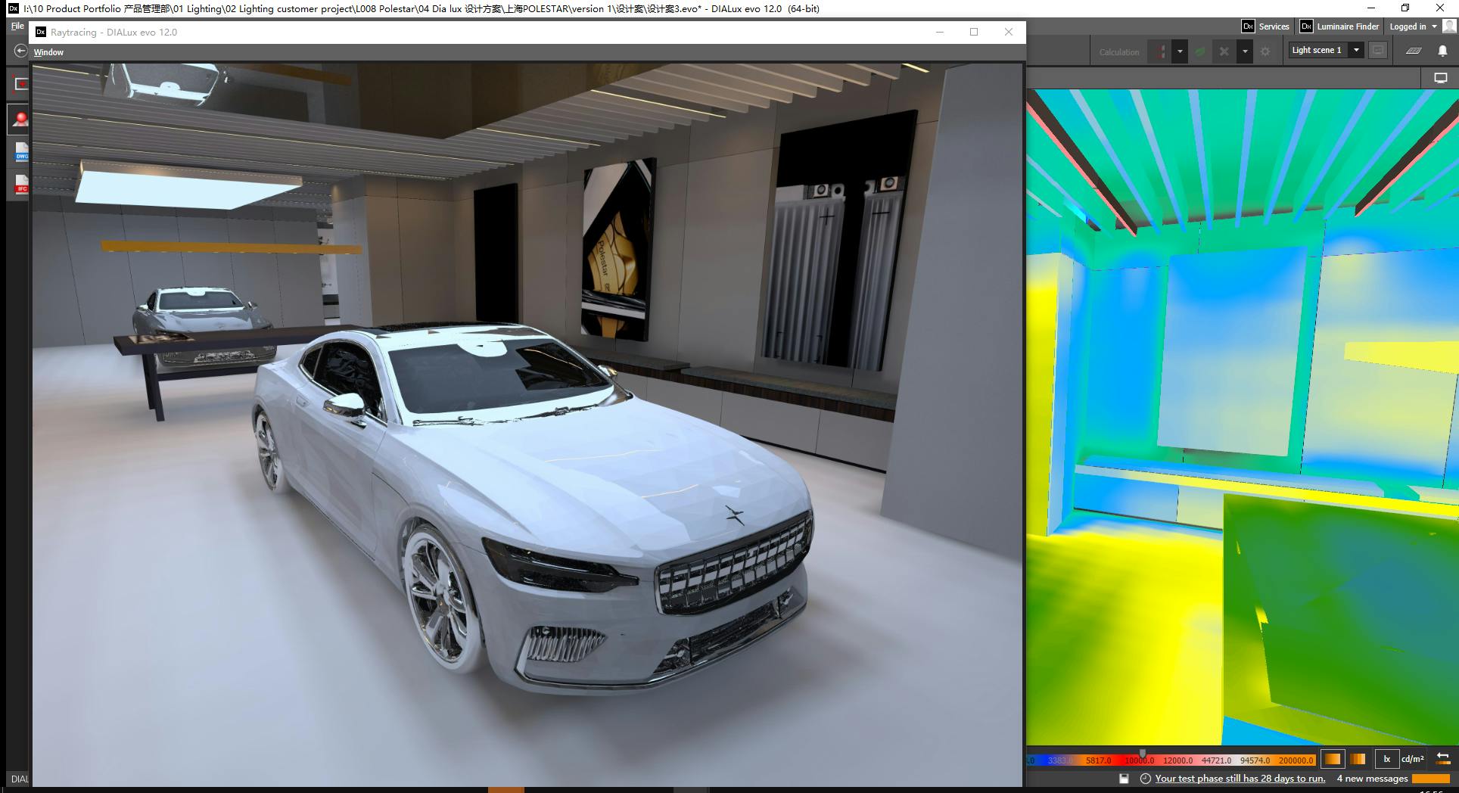Open notifications bell
This screenshot has height=793, width=1459.
pos(1442,51)
